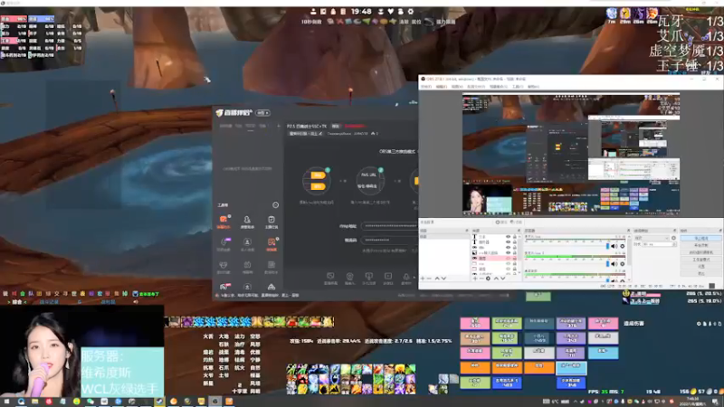Open second audio channel settings gear in OBS mixer
724x407 pixels.
[x=623, y=264]
